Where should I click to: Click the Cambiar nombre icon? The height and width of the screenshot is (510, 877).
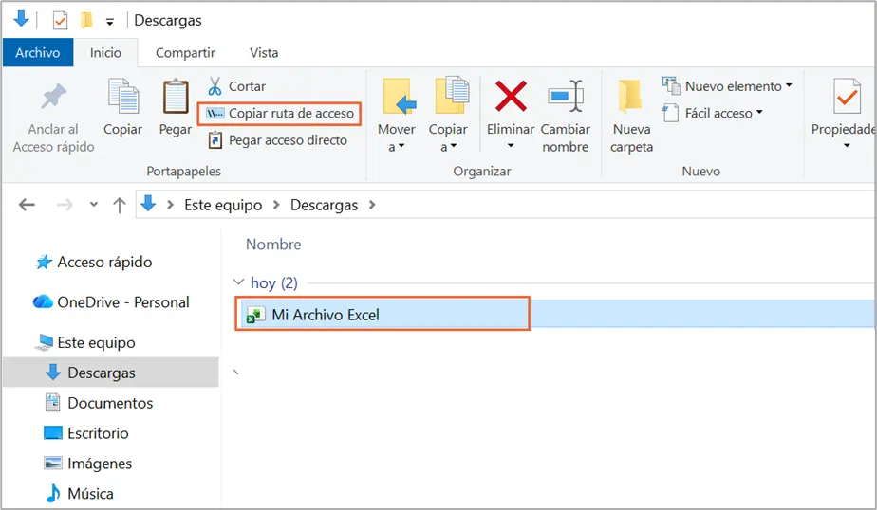566,96
